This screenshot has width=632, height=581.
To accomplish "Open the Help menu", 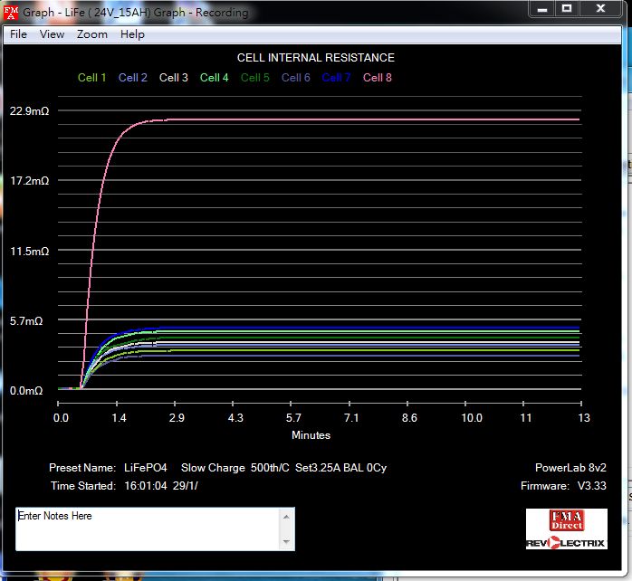I will (132, 34).
